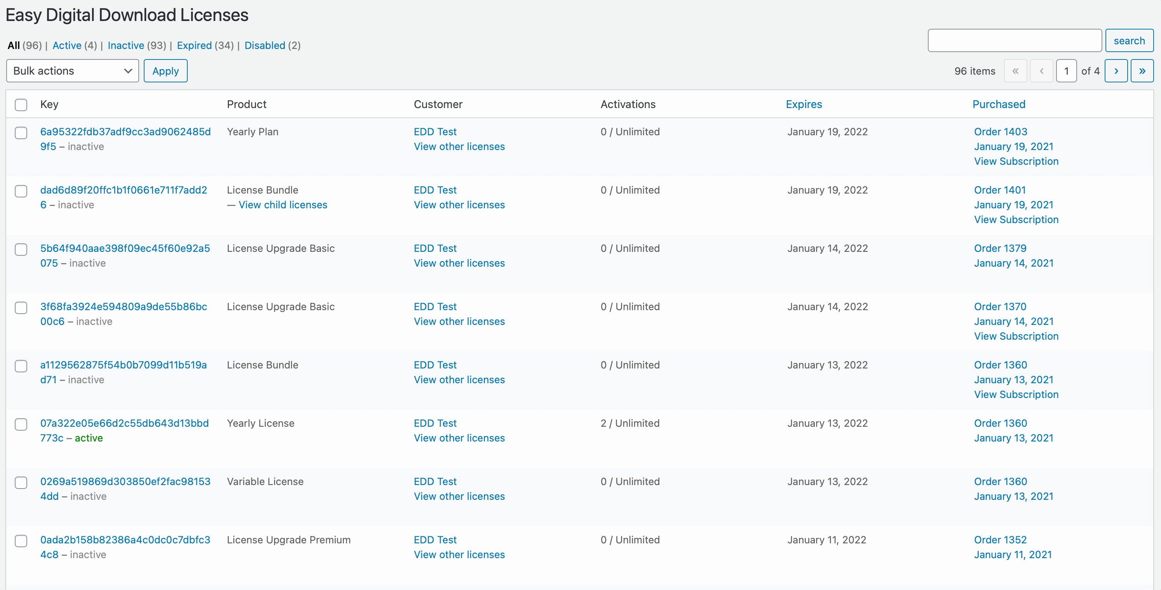Sort table by Expires column

[x=804, y=104]
